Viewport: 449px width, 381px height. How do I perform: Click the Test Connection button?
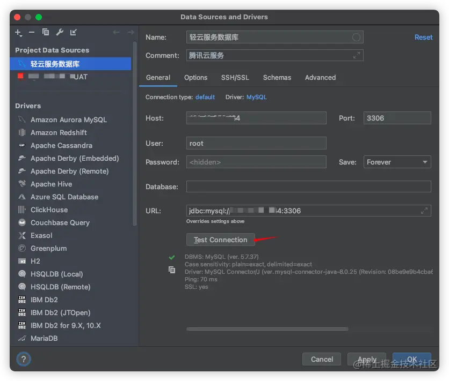click(x=221, y=240)
